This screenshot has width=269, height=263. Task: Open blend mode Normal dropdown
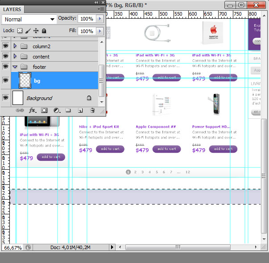tap(29, 19)
